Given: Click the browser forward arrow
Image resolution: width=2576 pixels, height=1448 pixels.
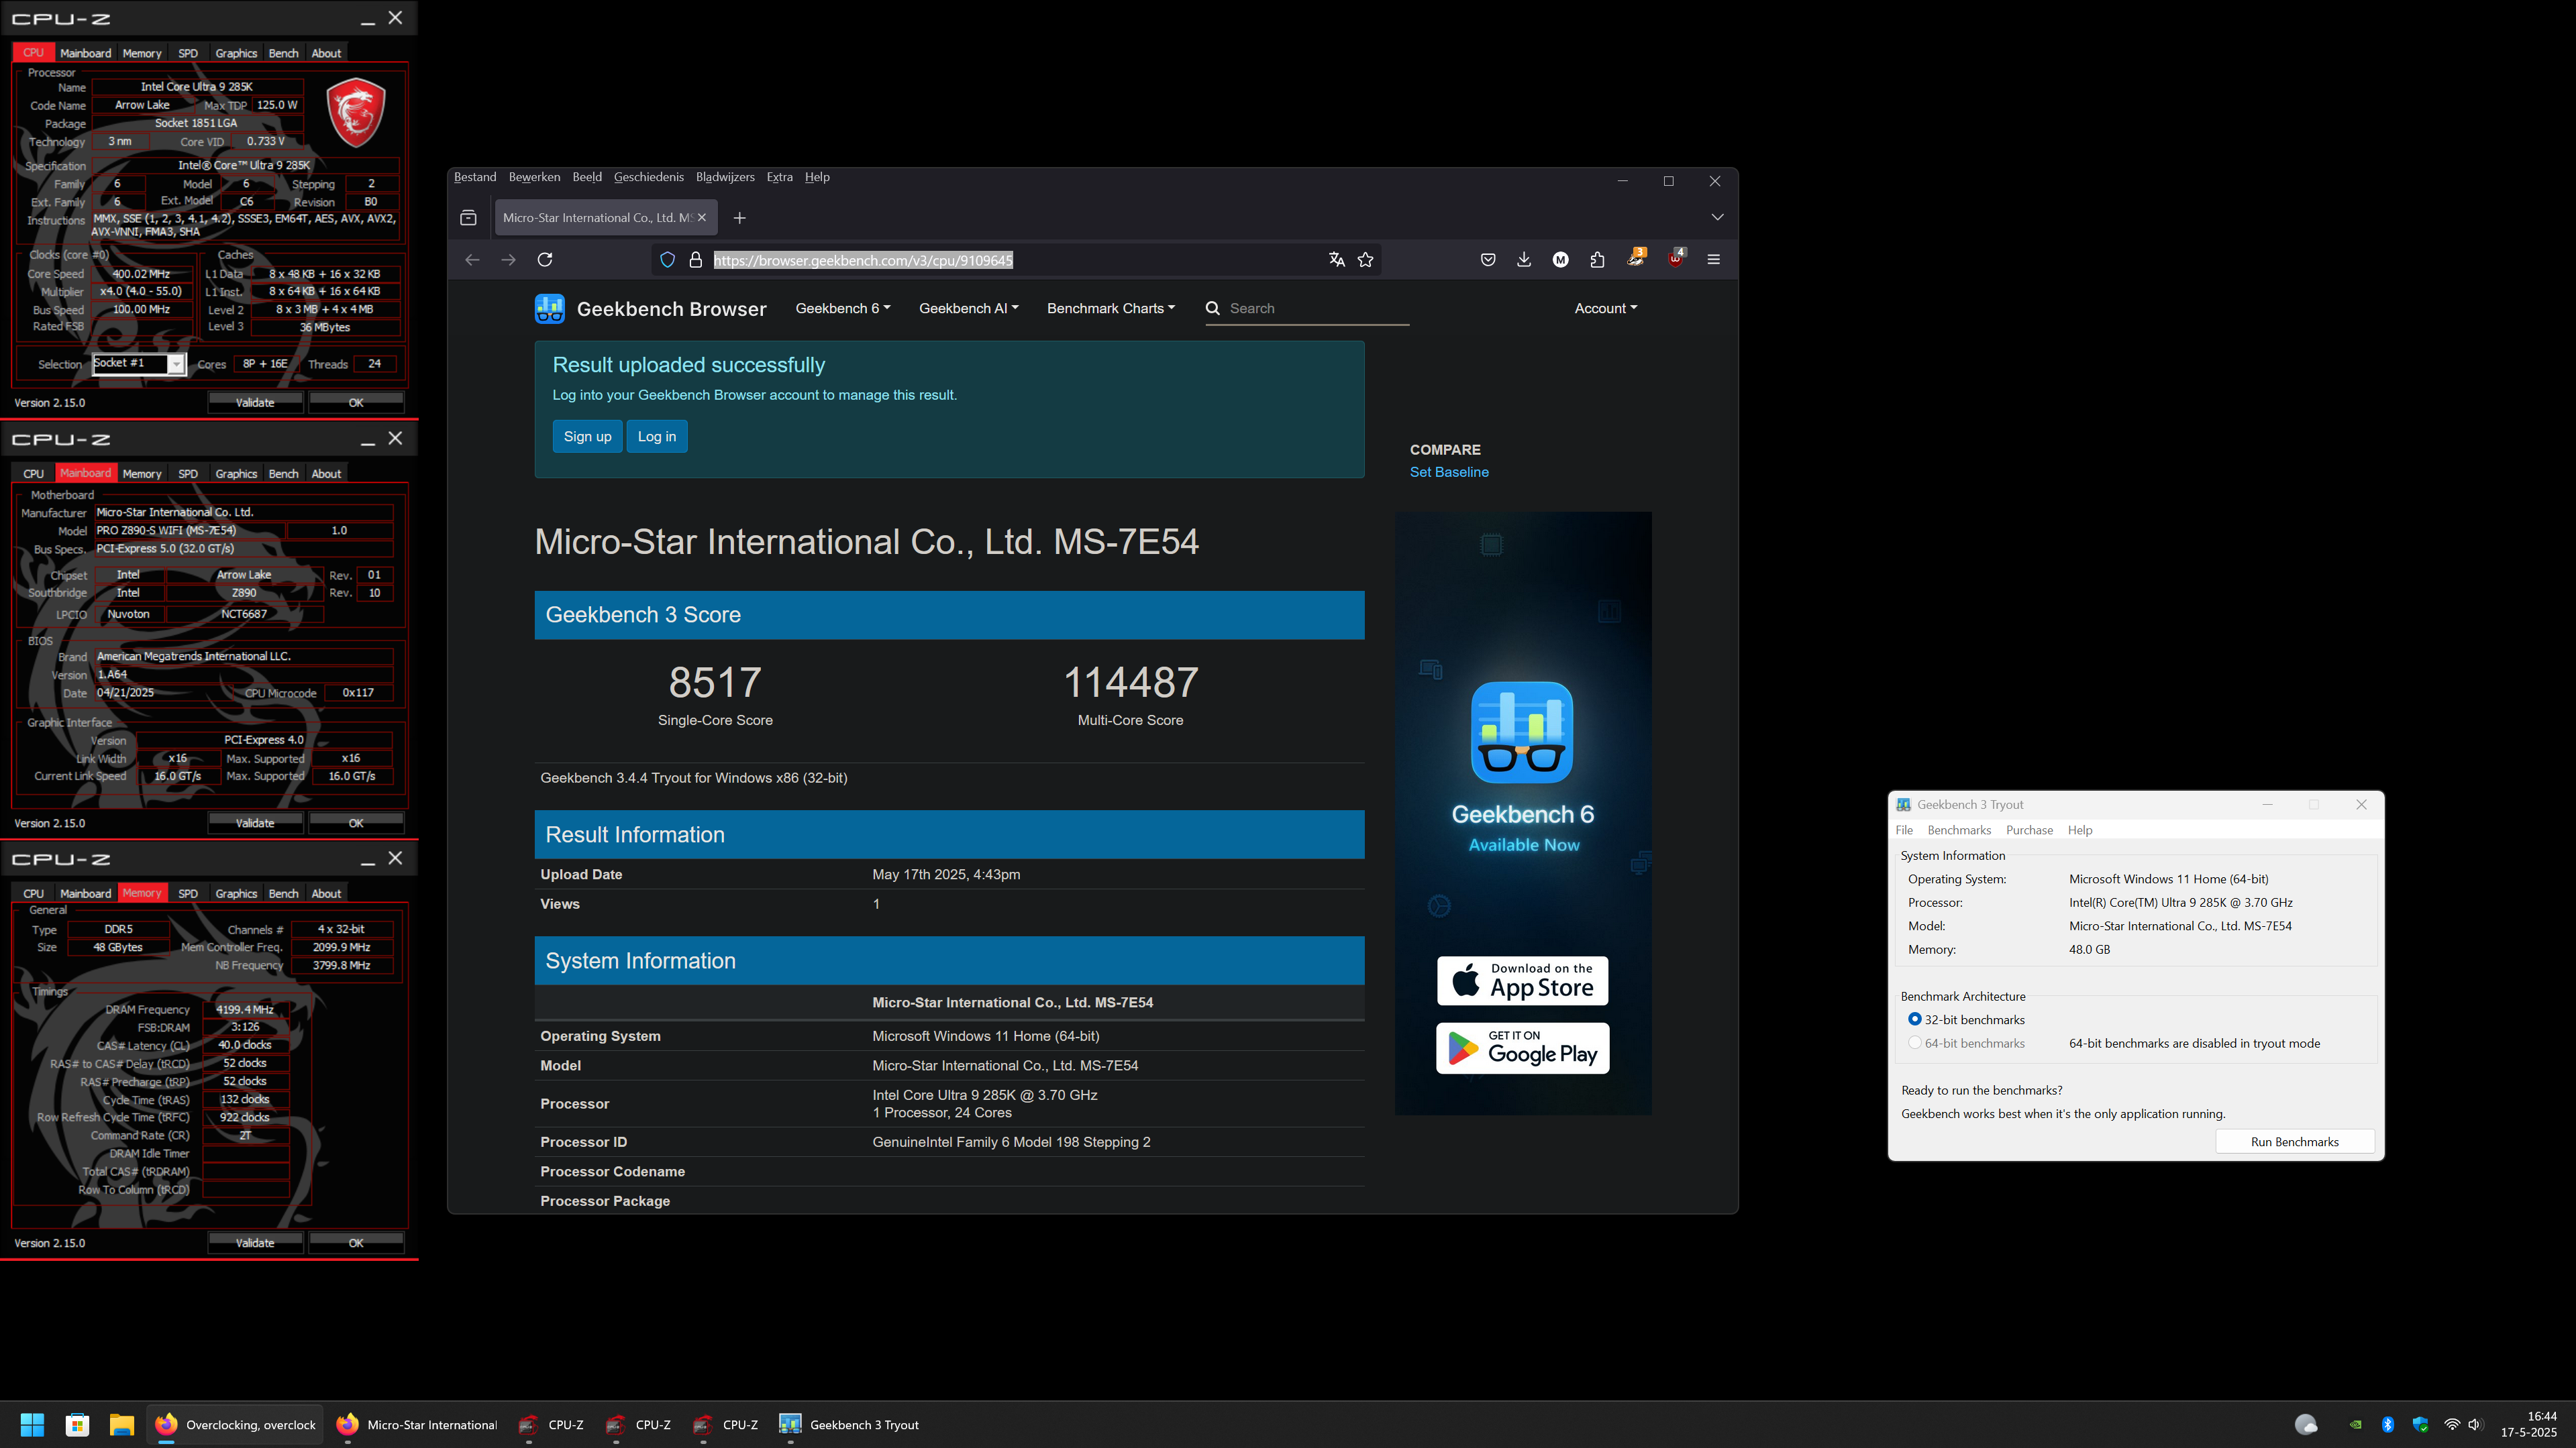Looking at the screenshot, I should tap(508, 260).
